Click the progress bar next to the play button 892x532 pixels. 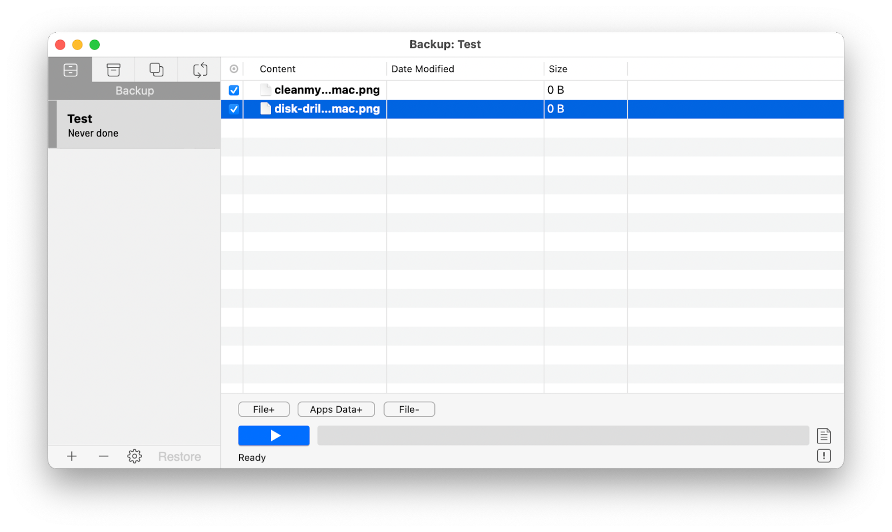coord(563,436)
